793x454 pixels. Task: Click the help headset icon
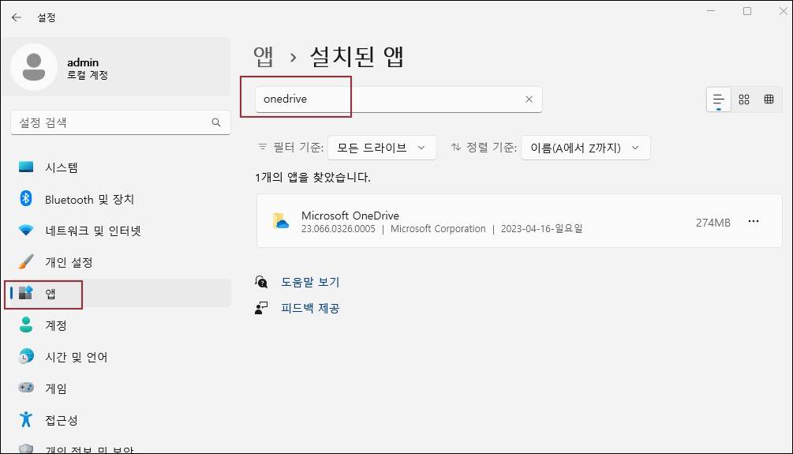click(x=261, y=281)
